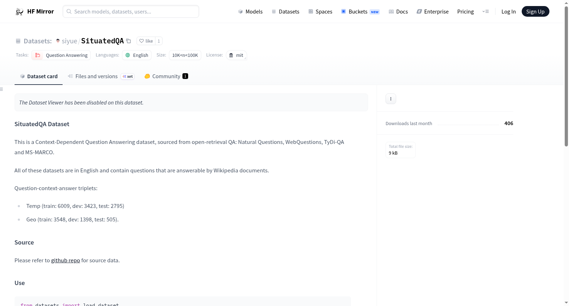Click the Dataset Viewer disabled notice
Image resolution: width=569 pixels, height=306 pixels.
pyautogui.click(x=191, y=102)
